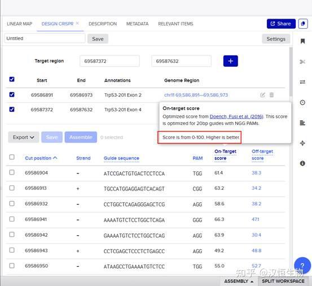The image size is (312, 286).
Task: Click the copy icon beside Share
Action: pyautogui.click(x=303, y=24)
